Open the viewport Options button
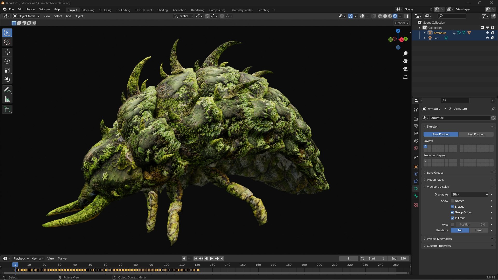Image resolution: width=498 pixels, height=280 pixels. click(402, 23)
